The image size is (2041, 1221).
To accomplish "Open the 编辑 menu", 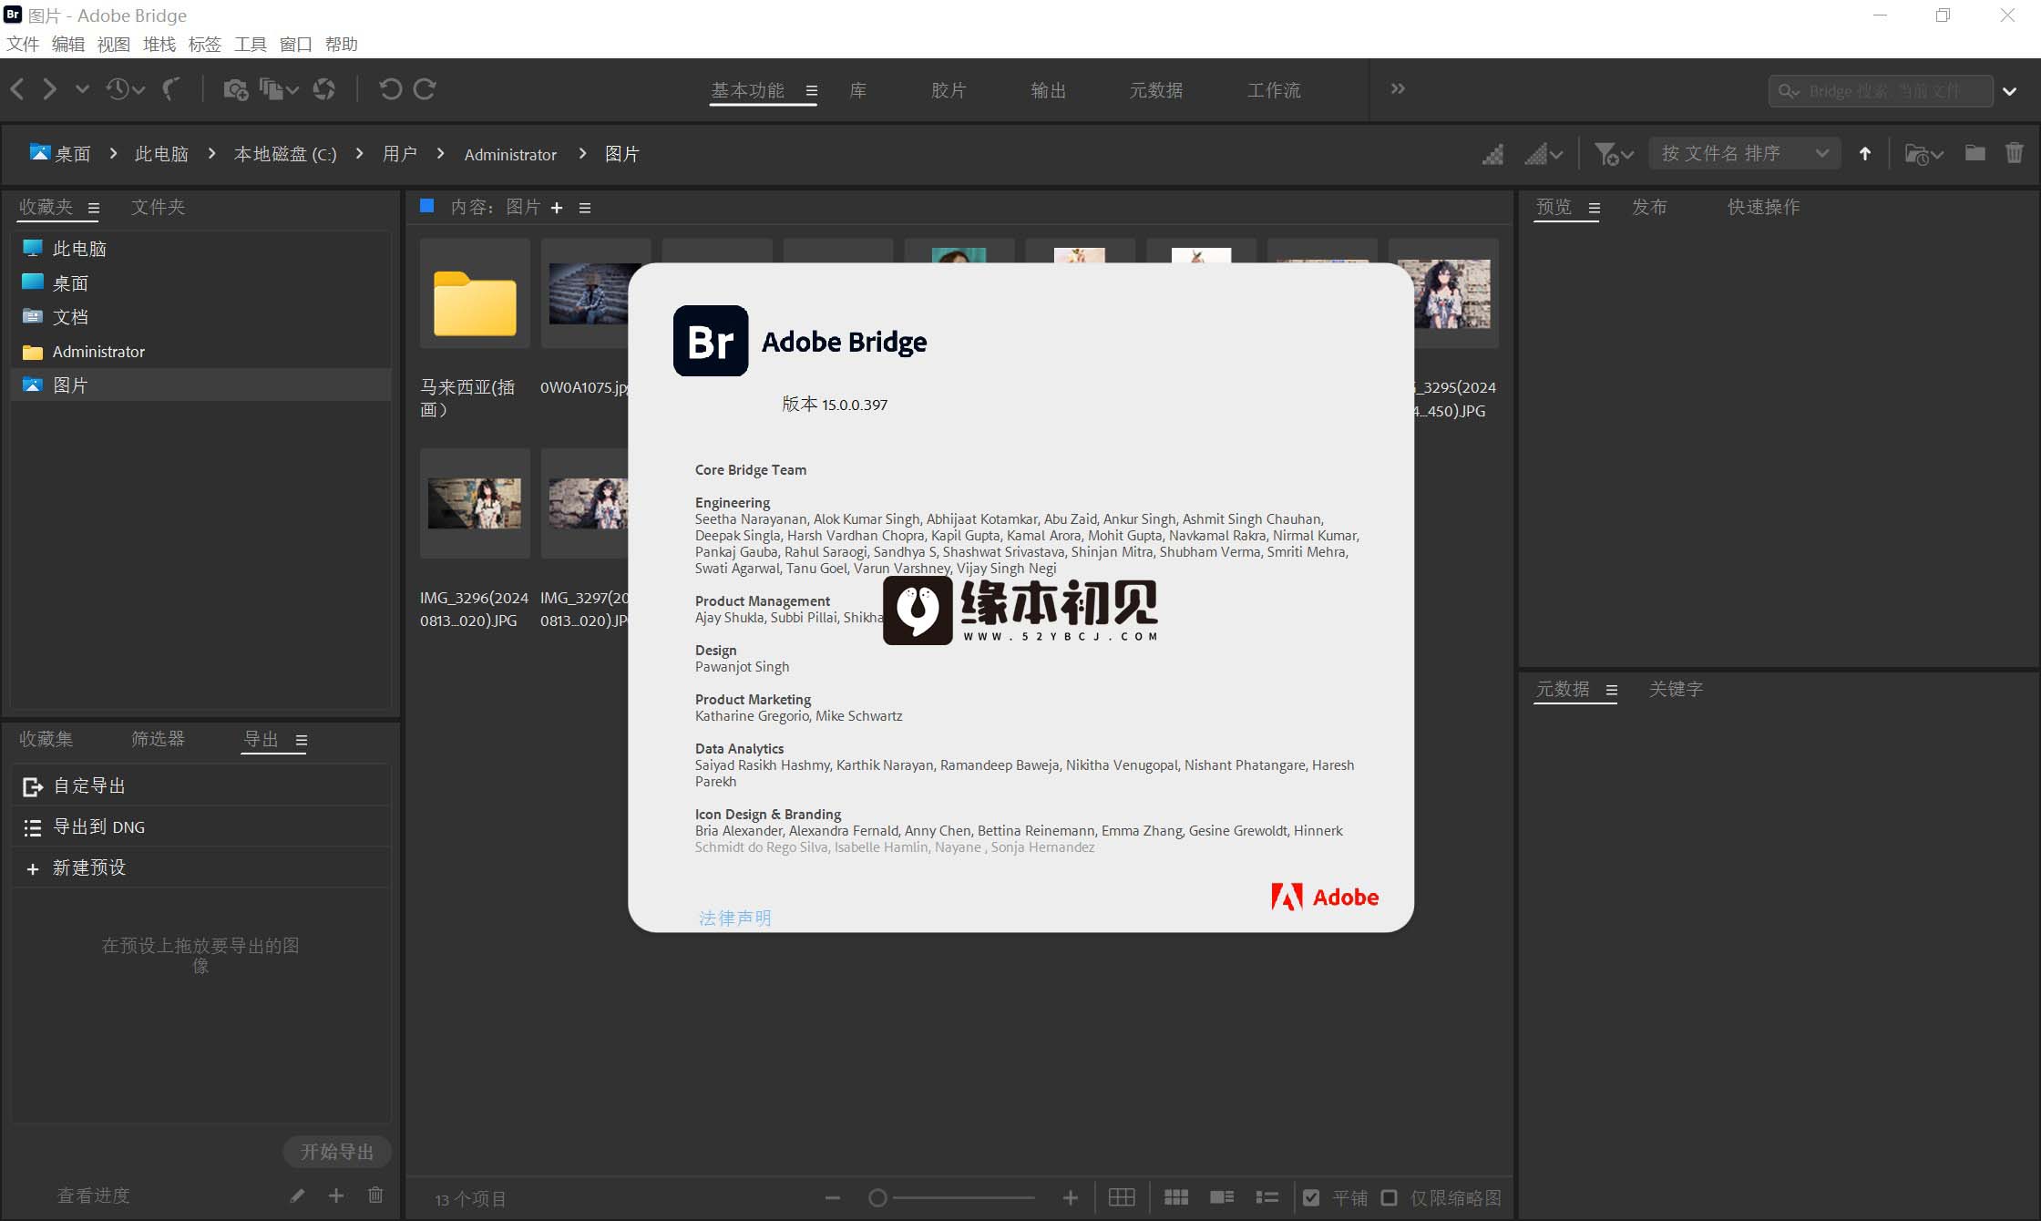I will tap(68, 44).
